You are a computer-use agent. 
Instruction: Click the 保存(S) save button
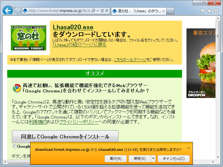pos(140,159)
